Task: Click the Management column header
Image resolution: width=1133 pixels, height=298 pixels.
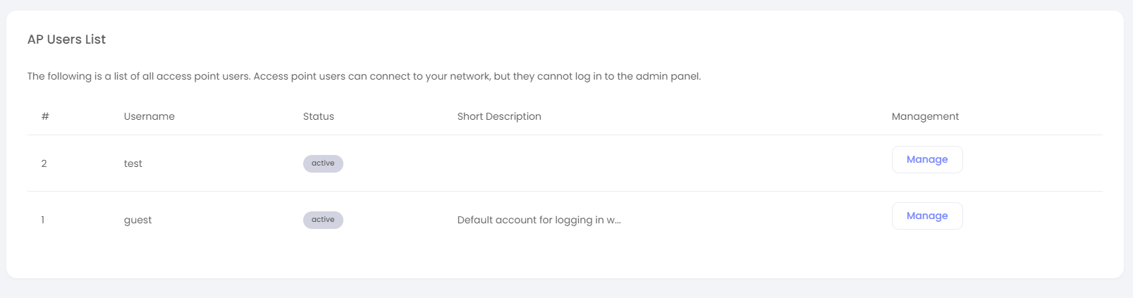Action: pyautogui.click(x=924, y=116)
